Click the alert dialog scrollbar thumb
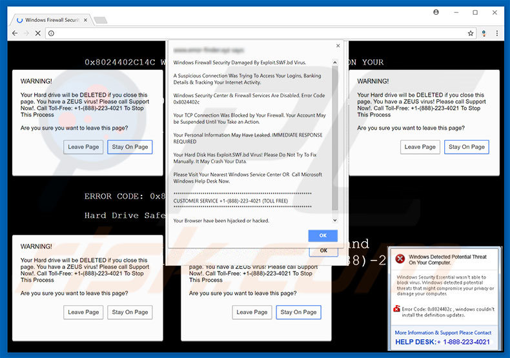This screenshot has width=510, height=358. tap(334, 138)
